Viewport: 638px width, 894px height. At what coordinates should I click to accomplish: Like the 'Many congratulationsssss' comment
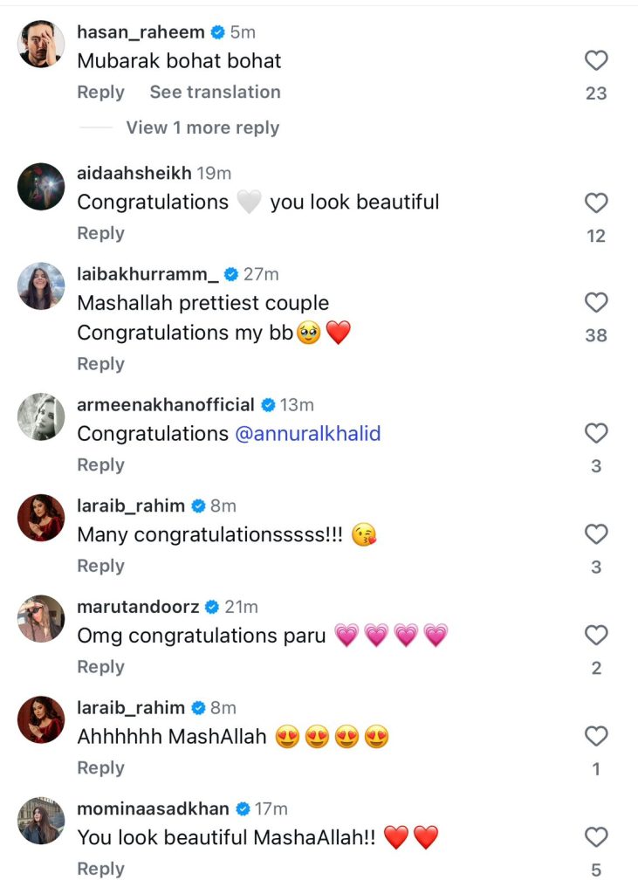[x=595, y=534]
